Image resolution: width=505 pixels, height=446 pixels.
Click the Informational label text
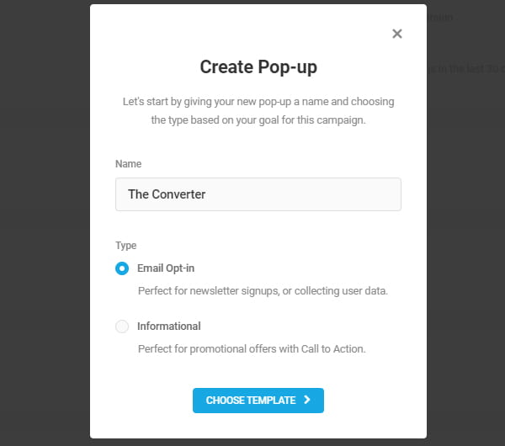(169, 327)
